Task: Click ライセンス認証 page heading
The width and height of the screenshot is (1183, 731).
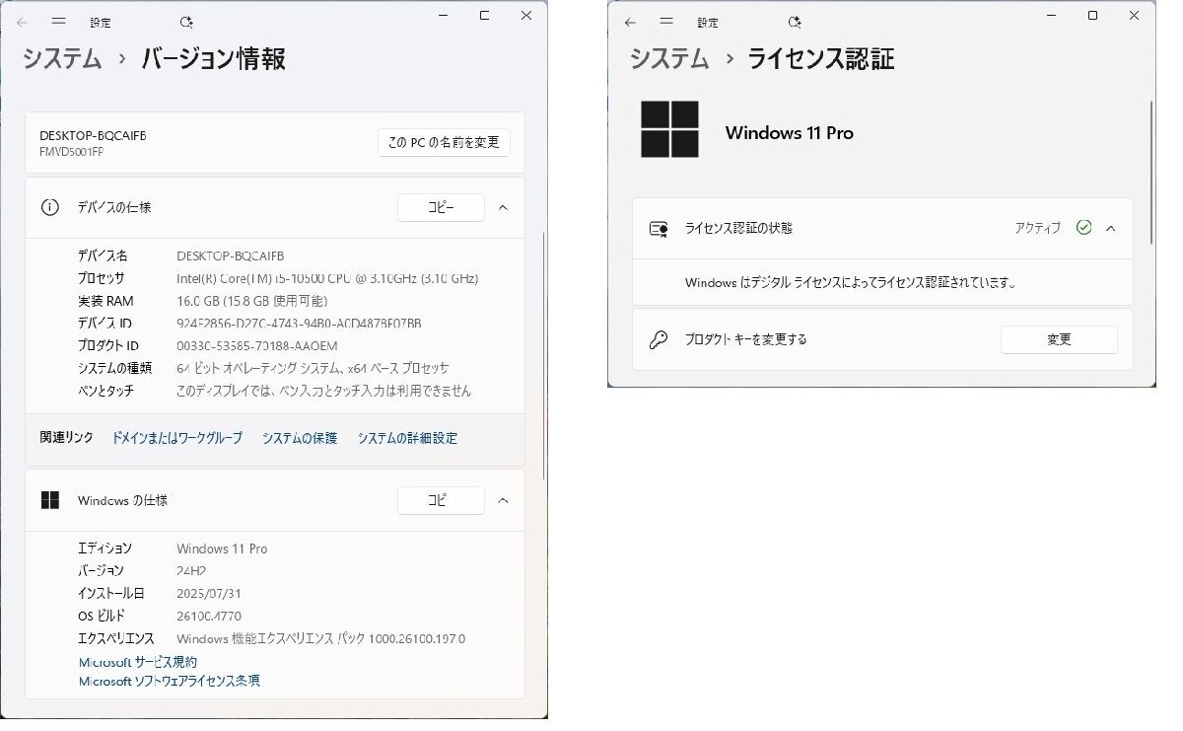Action: [x=821, y=59]
